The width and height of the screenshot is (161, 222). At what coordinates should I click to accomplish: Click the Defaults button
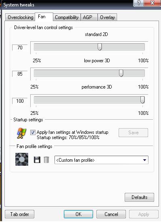(139, 197)
